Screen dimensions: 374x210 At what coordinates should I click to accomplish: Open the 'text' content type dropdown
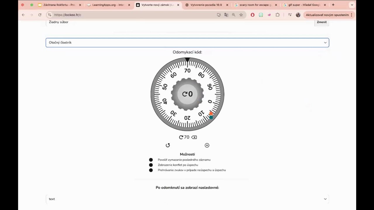click(x=187, y=199)
